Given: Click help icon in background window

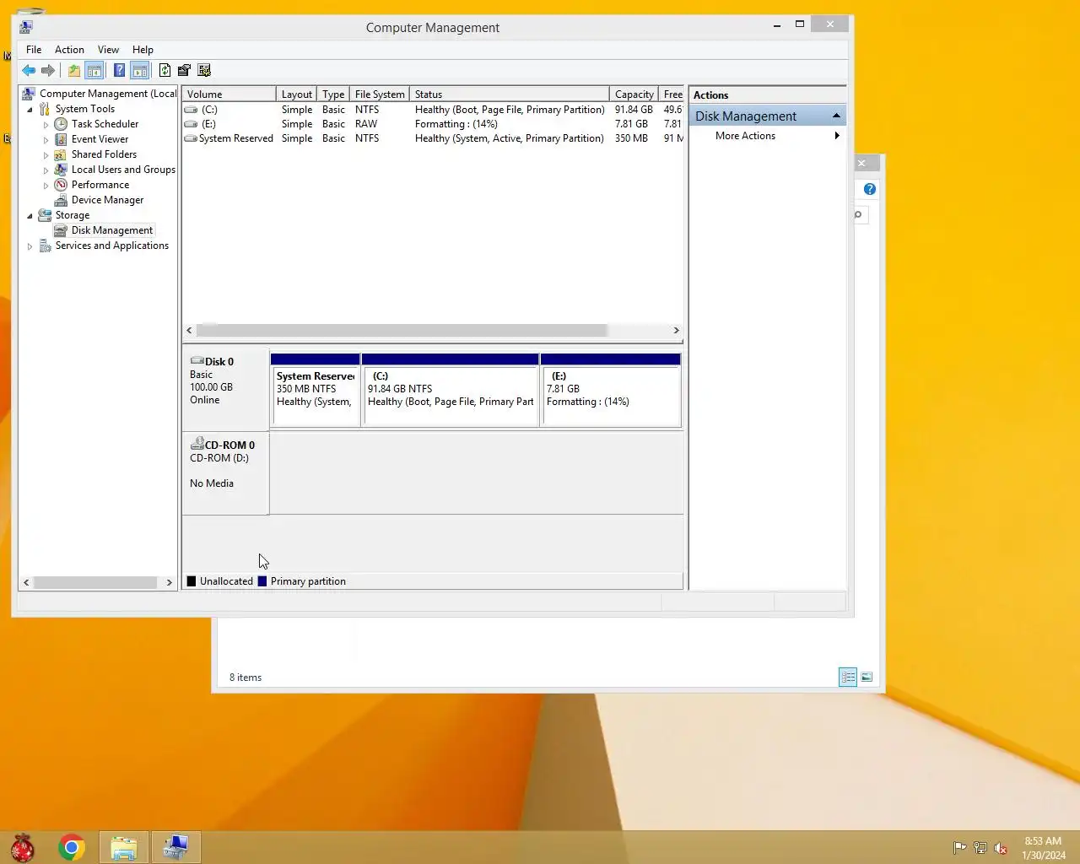Looking at the screenshot, I should click(870, 190).
